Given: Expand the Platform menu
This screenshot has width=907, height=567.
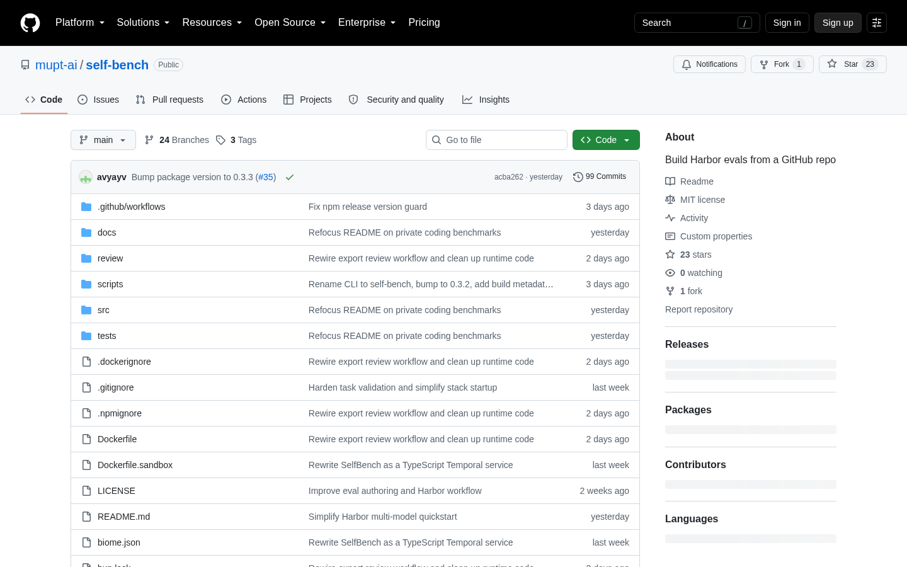Looking at the screenshot, I should 80,23.
